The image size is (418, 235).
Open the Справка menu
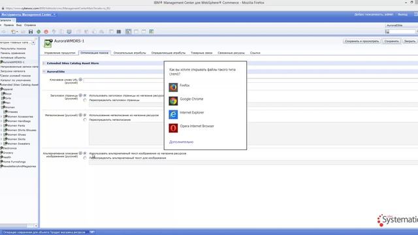(30, 25)
